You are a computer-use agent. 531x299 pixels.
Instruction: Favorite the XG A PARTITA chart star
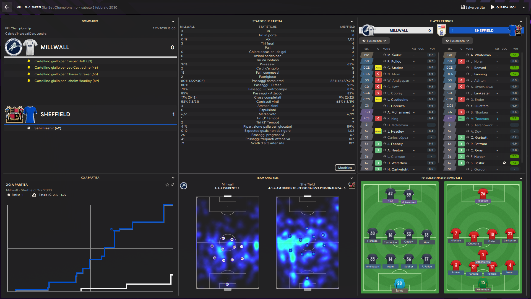pos(167,185)
